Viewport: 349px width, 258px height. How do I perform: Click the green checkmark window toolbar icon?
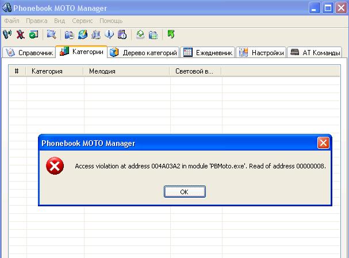coord(33,34)
